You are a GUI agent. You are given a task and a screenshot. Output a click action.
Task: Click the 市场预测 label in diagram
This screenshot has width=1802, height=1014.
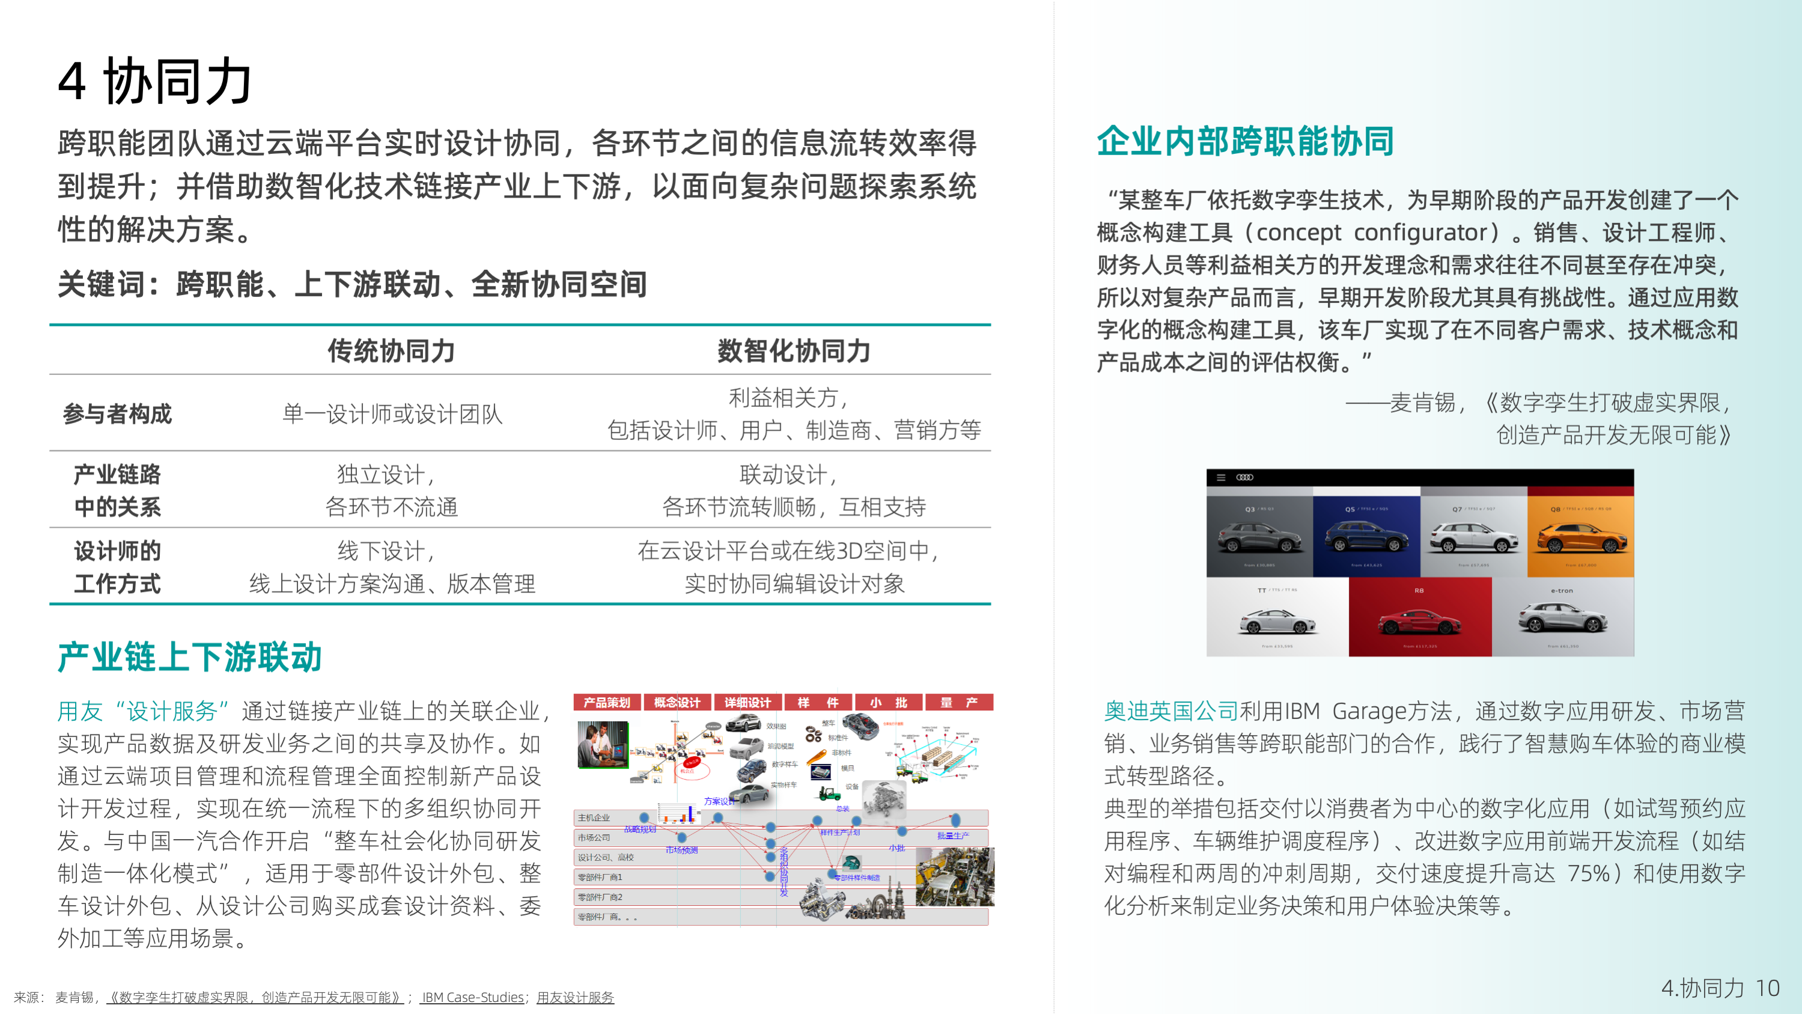(x=681, y=849)
